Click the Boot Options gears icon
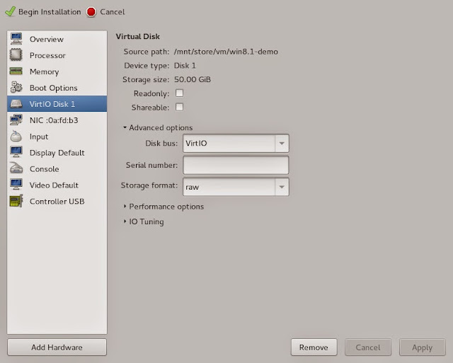This screenshot has height=363, width=453. [x=16, y=87]
